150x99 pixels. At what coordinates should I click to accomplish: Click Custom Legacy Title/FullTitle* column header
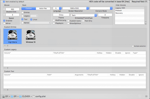click(74, 53)
